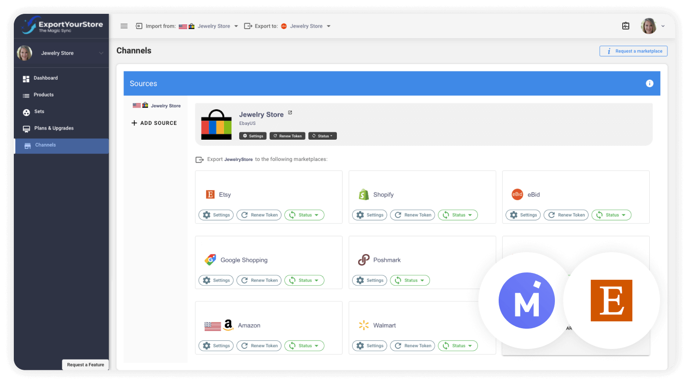689x384 pixels.
Task: Renew Token for Google Shopping
Action: point(259,280)
